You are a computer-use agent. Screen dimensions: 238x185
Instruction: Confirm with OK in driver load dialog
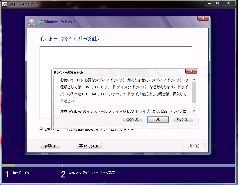[x=158, y=119]
